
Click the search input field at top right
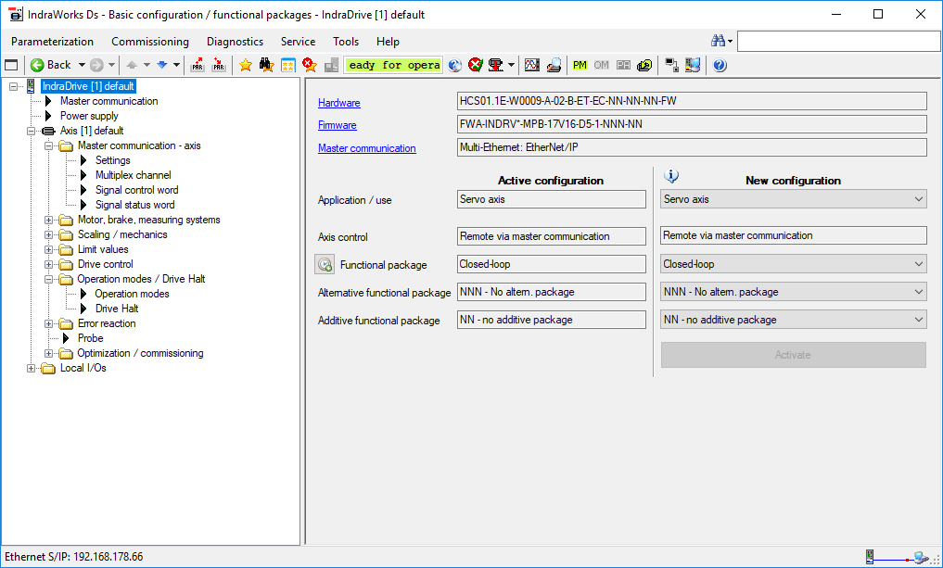tap(838, 41)
